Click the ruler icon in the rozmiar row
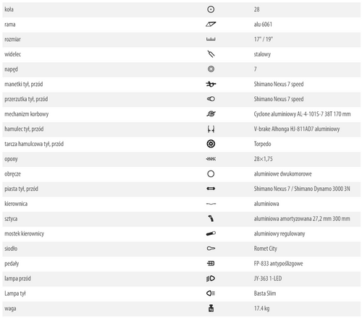The image size is (362, 318). (x=211, y=39)
